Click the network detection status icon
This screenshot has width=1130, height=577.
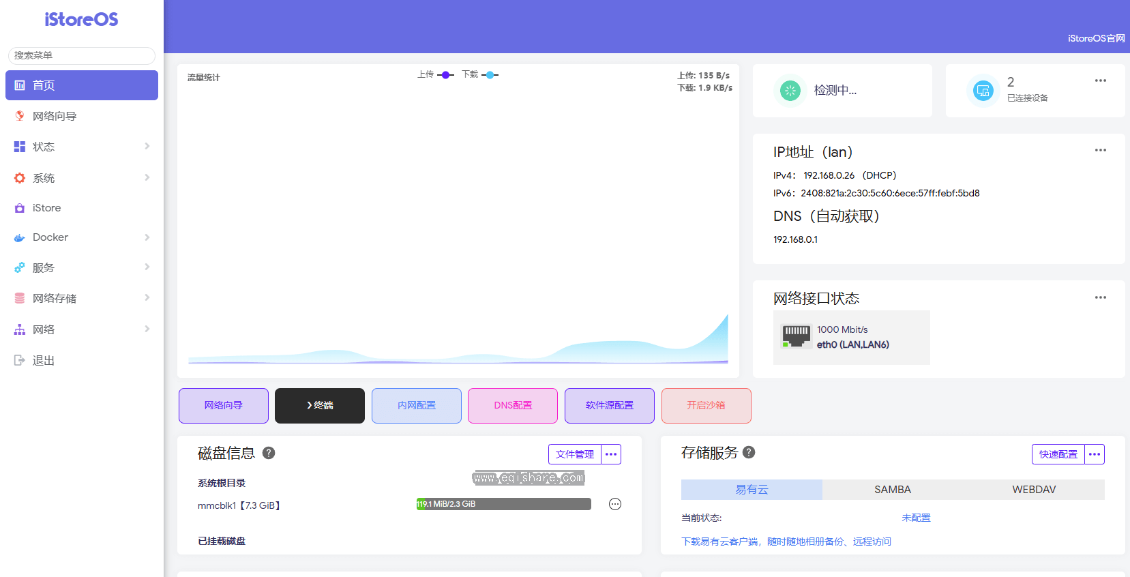[x=790, y=91]
